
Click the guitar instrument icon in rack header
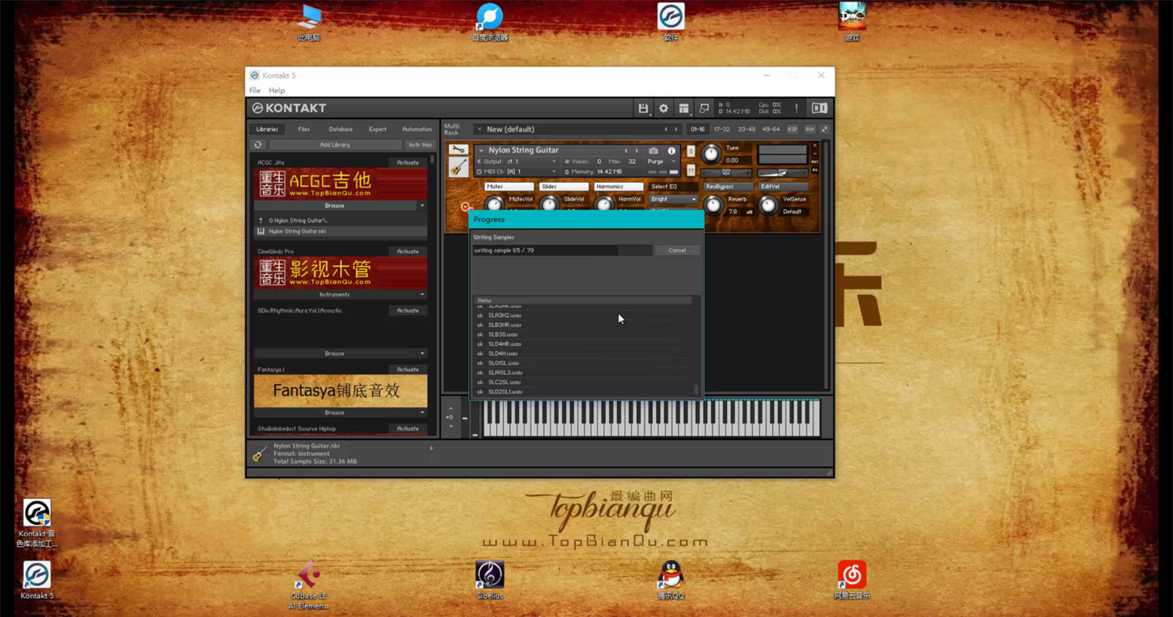458,167
